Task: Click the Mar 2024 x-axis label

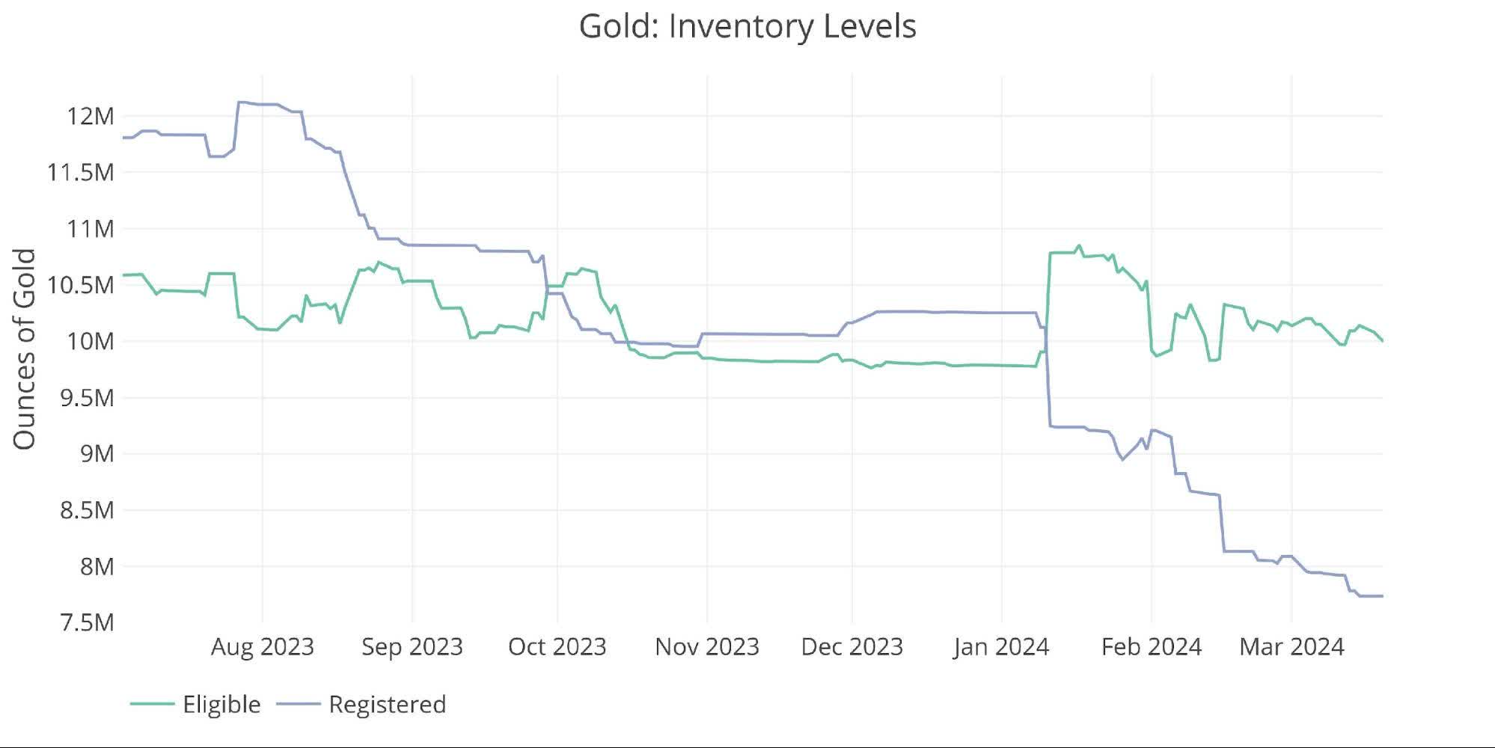Action: click(1291, 646)
